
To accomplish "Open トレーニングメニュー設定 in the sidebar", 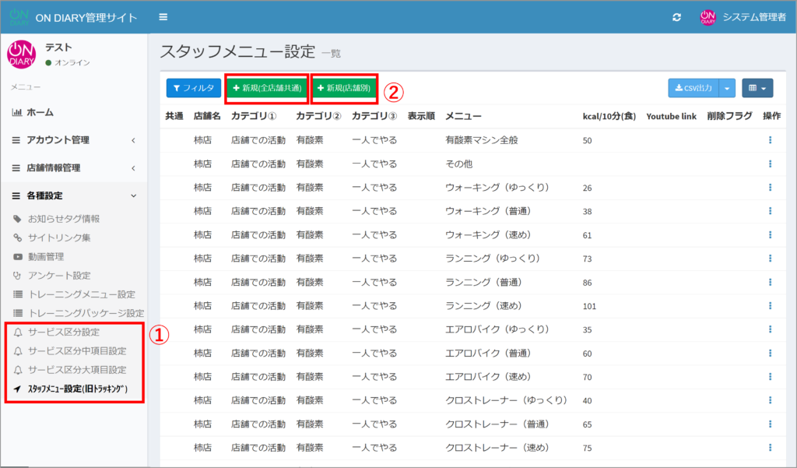I will [x=81, y=294].
